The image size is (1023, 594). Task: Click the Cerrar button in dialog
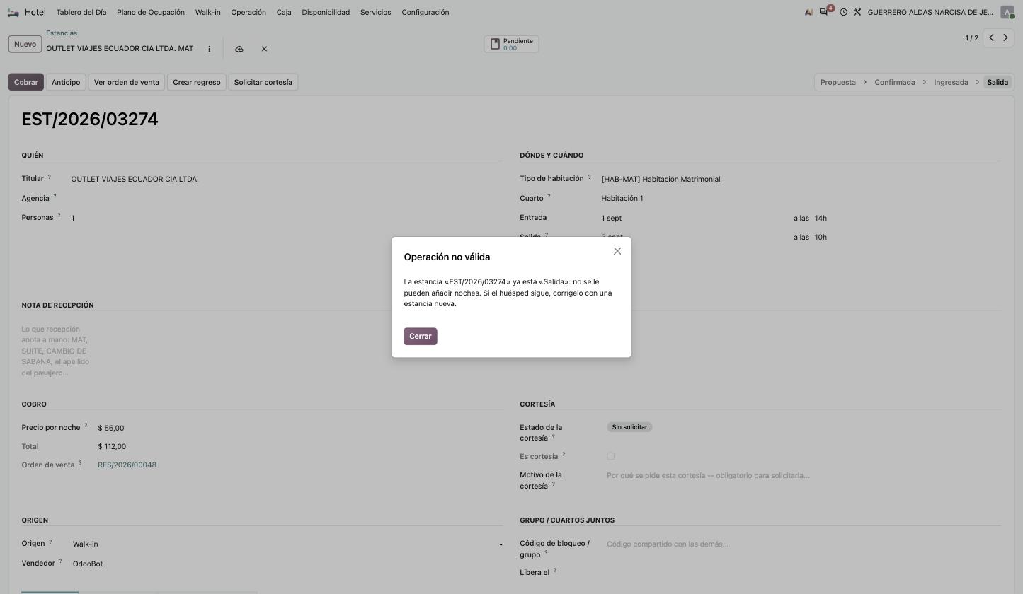click(x=421, y=337)
